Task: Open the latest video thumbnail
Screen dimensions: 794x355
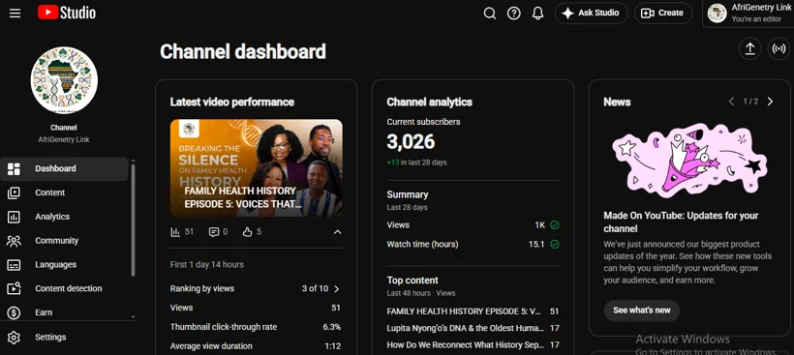Action: tap(257, 168)
